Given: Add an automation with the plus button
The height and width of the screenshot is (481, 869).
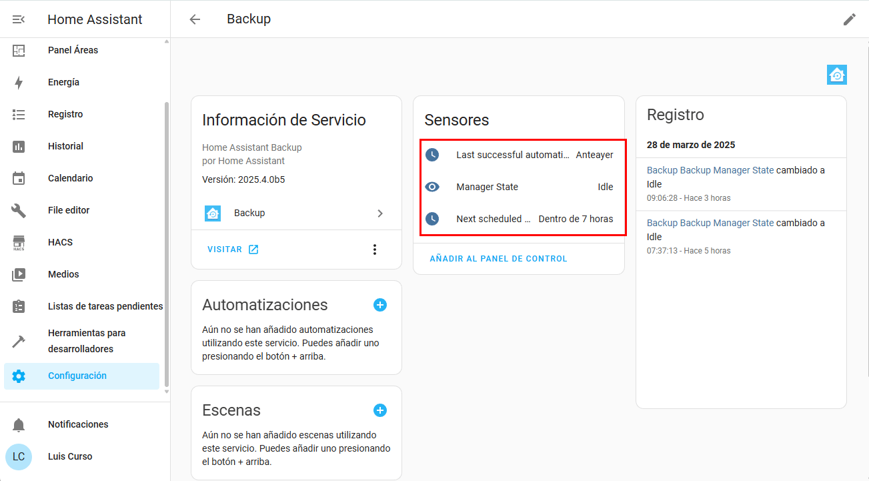Looking at the screenshot, I should (380, 305).
